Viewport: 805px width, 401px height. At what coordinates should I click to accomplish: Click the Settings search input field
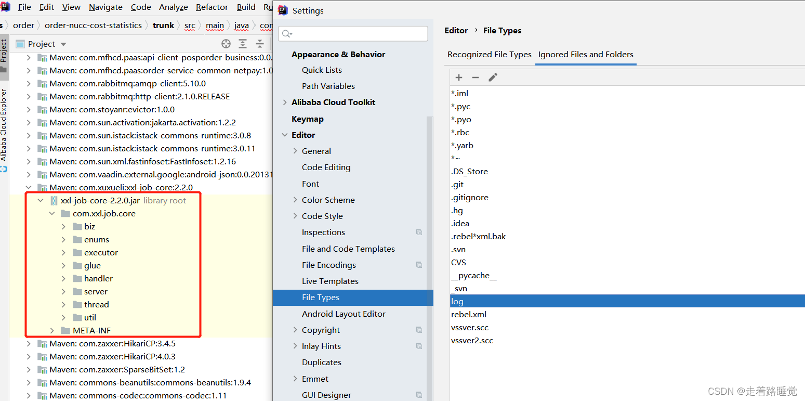(353, 34)
